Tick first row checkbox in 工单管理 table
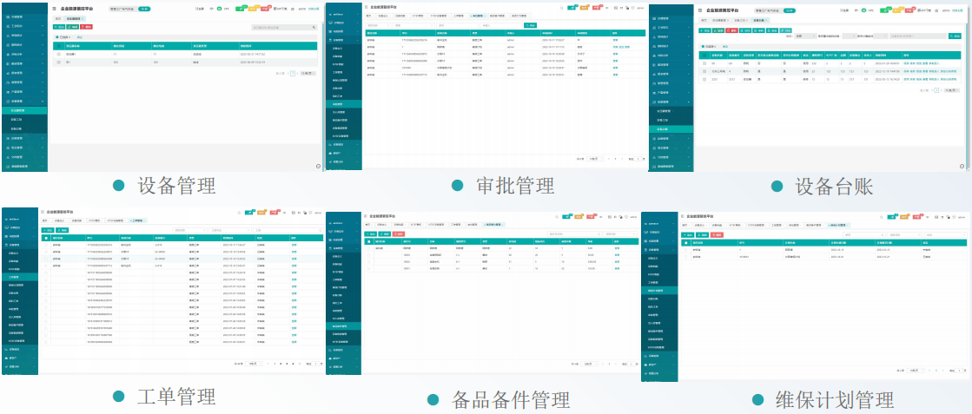Viewport: 972px width, 414px height. click(46, 245)
